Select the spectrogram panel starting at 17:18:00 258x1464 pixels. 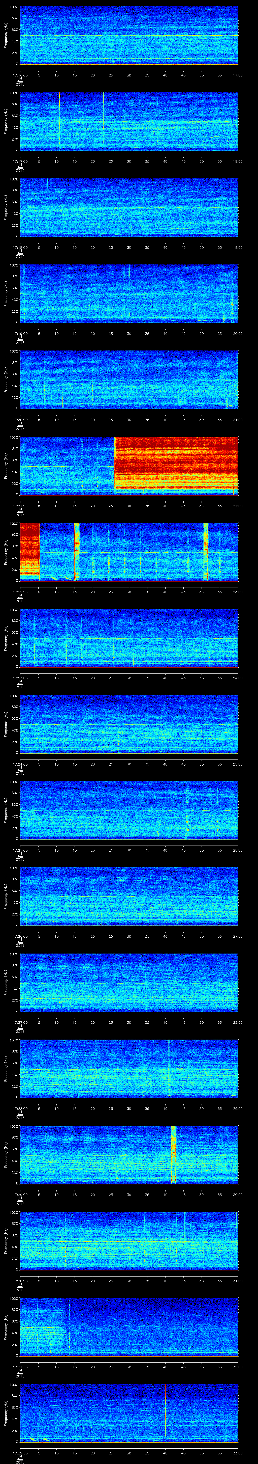coord(129,207)
